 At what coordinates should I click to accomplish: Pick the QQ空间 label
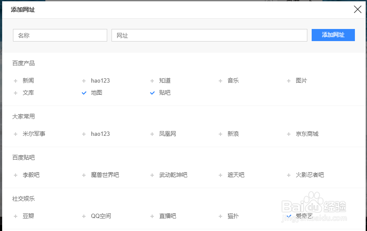101,216
